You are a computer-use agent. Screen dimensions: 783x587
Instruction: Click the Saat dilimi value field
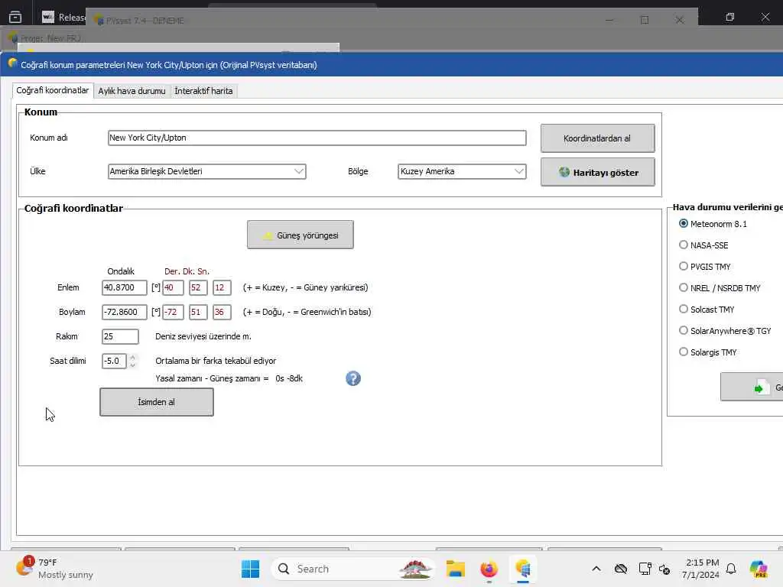point(114,361)
